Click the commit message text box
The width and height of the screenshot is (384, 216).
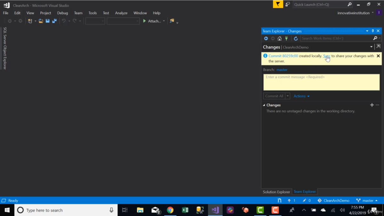coord(321,82)
